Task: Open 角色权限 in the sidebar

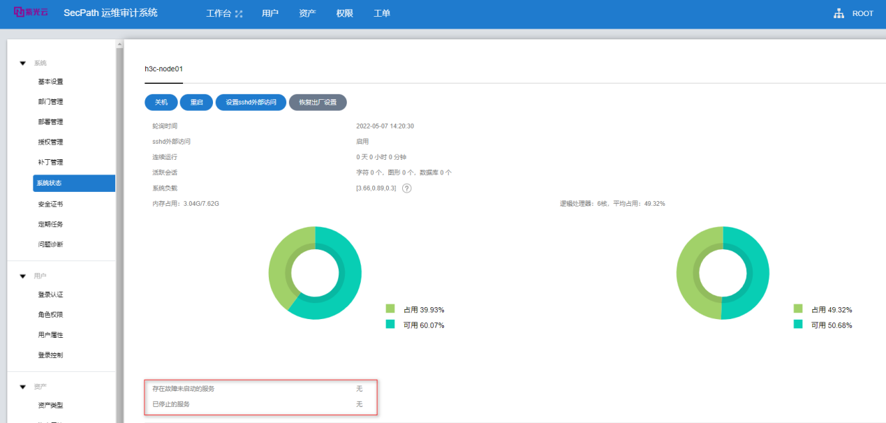Action: [50, 315]
